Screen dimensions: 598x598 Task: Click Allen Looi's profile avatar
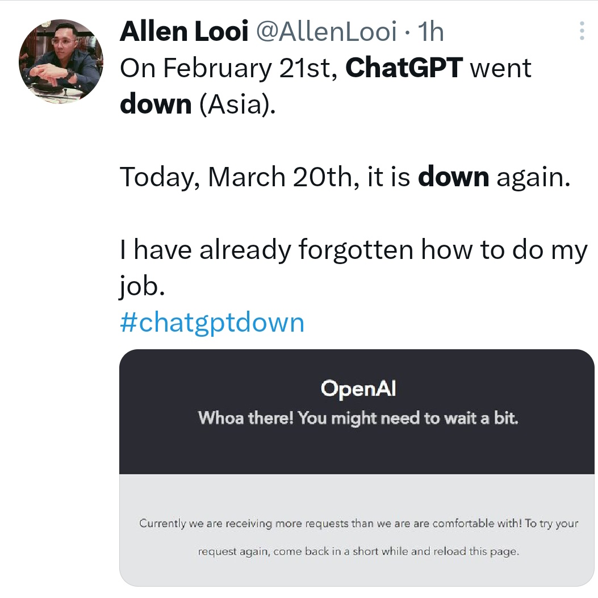pos(61,61)
